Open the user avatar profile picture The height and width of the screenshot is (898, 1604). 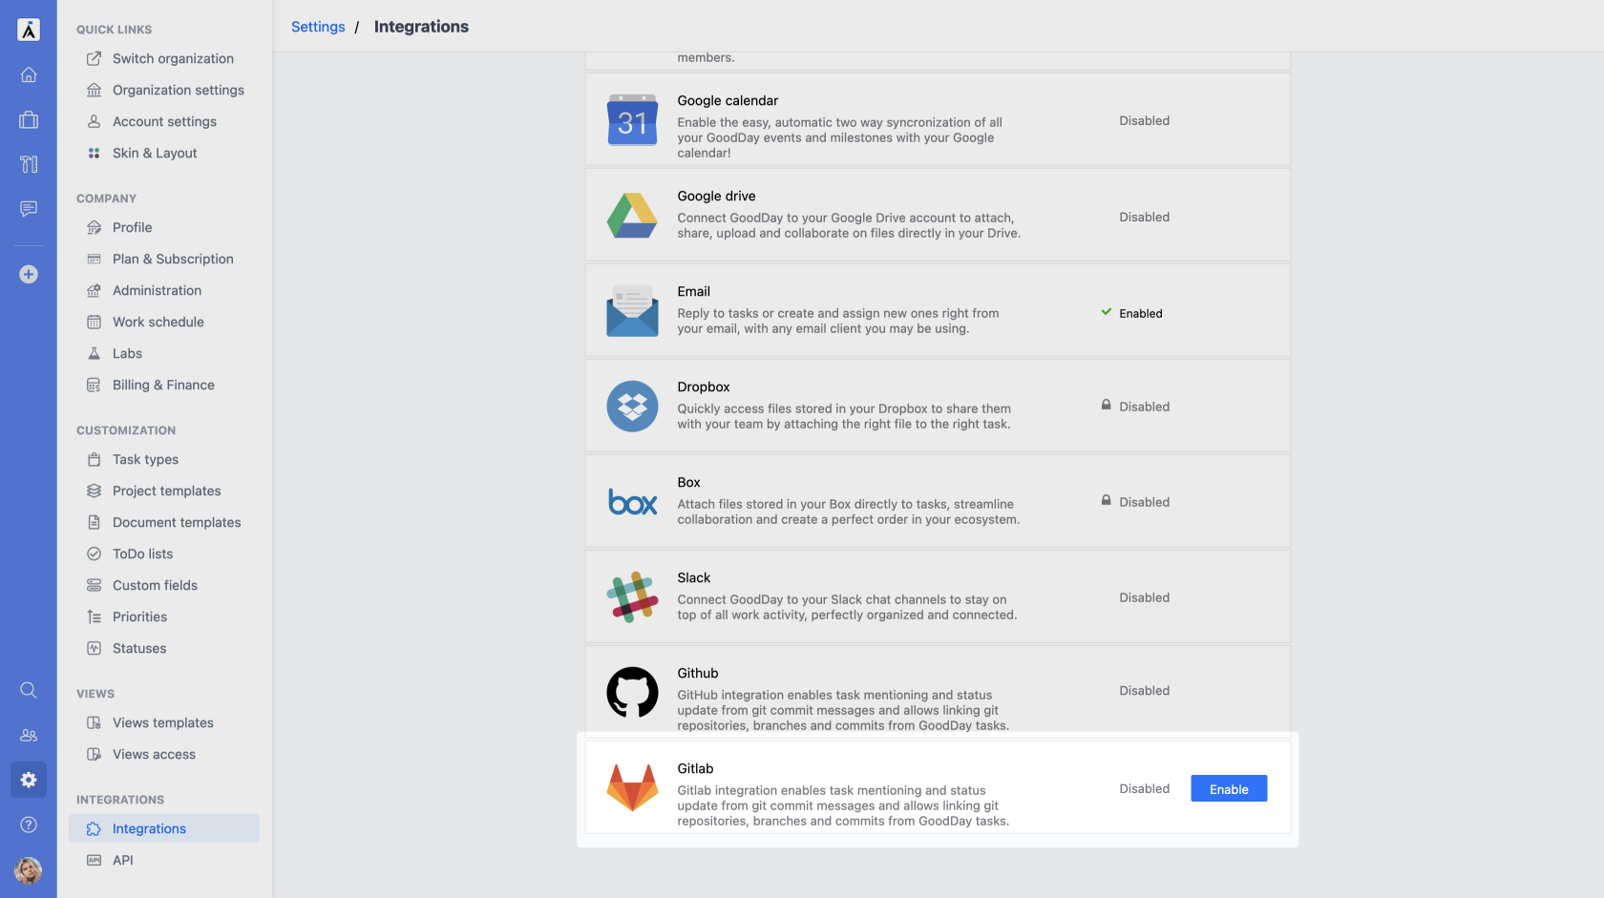coord(29,870)
